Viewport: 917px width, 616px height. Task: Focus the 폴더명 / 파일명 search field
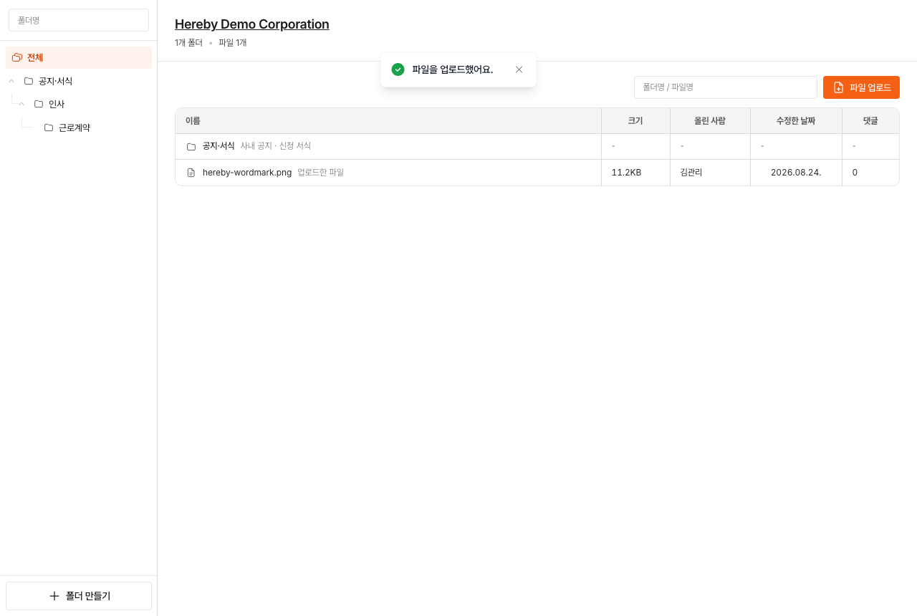point(726,87)
